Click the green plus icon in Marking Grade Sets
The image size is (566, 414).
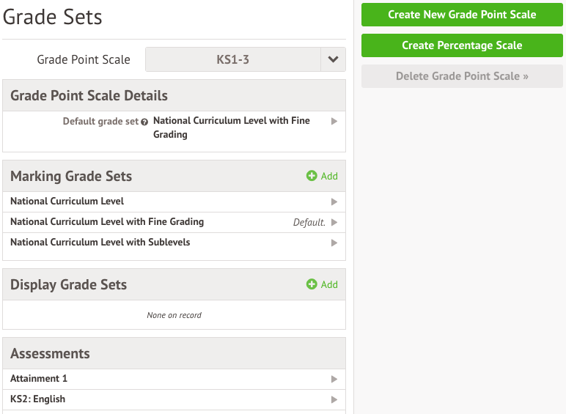point(312,176)
